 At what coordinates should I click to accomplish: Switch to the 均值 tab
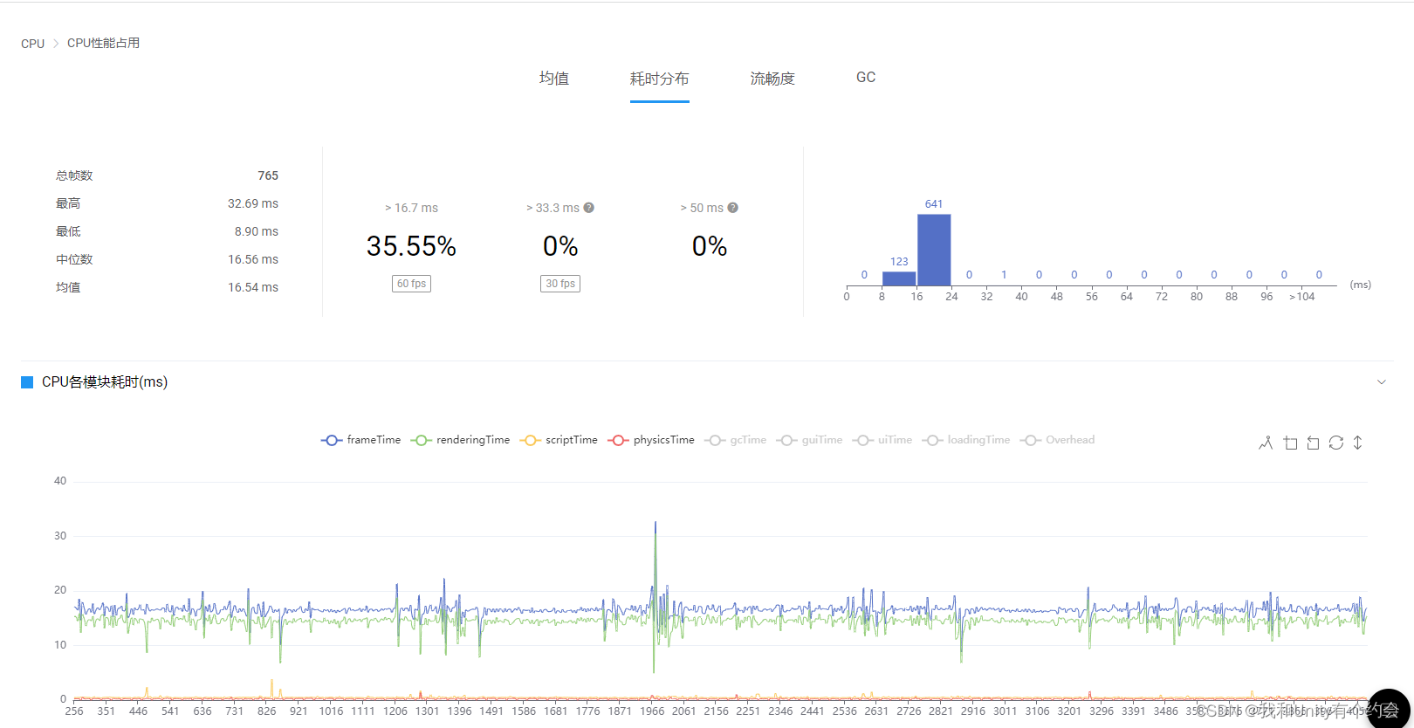pyautogui.click(x=554, y=79)
